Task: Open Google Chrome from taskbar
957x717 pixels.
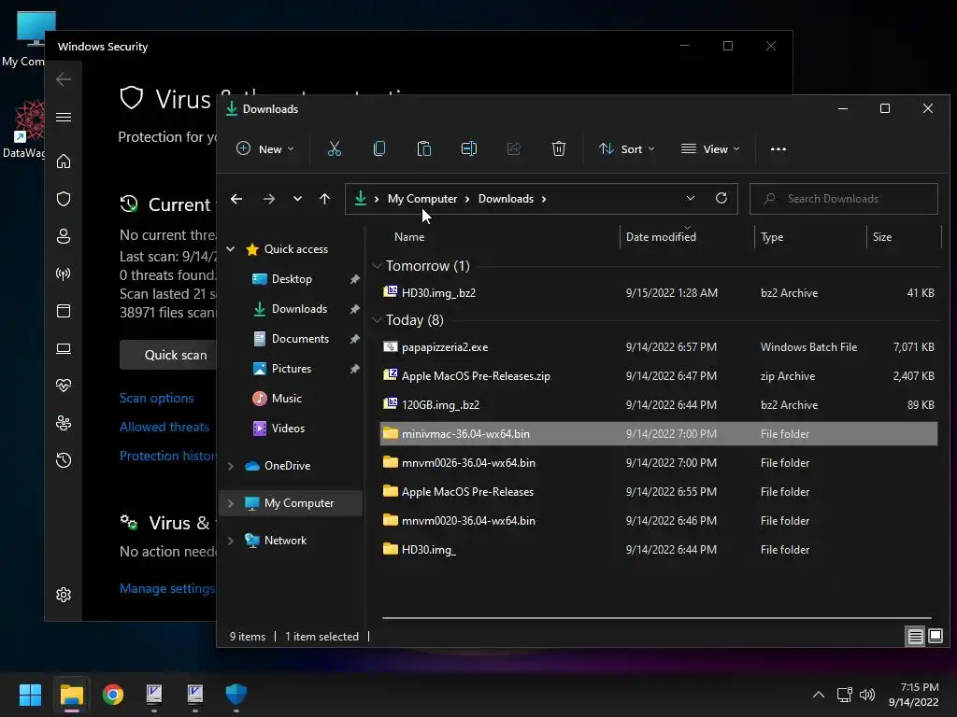Action: click(113, 694)
